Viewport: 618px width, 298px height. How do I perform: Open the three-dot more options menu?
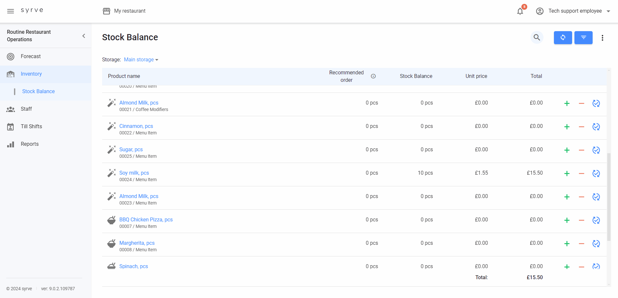coord(602,38)
